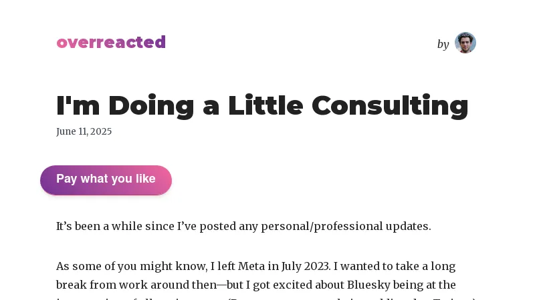Click the first paragraph about personal updates
535x300 pixels.
(243, 226)
